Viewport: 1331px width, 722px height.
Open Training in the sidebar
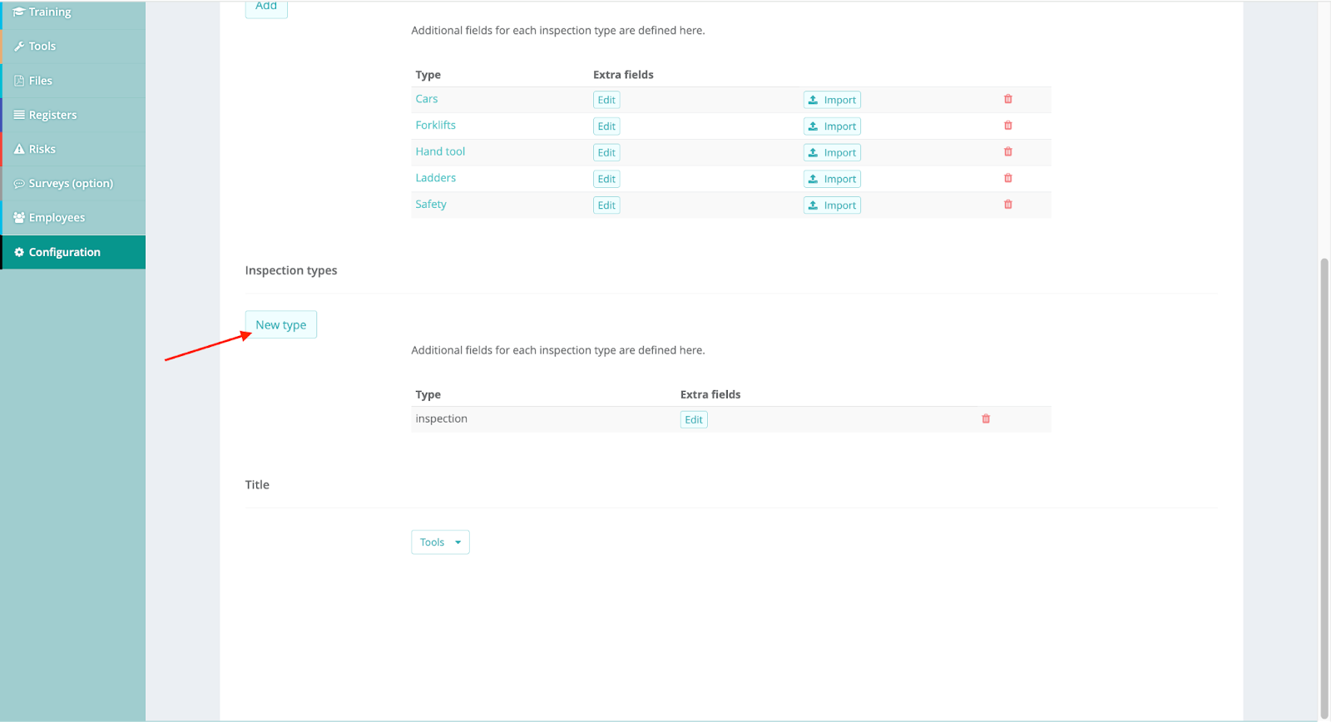click(x=73, y=12)
